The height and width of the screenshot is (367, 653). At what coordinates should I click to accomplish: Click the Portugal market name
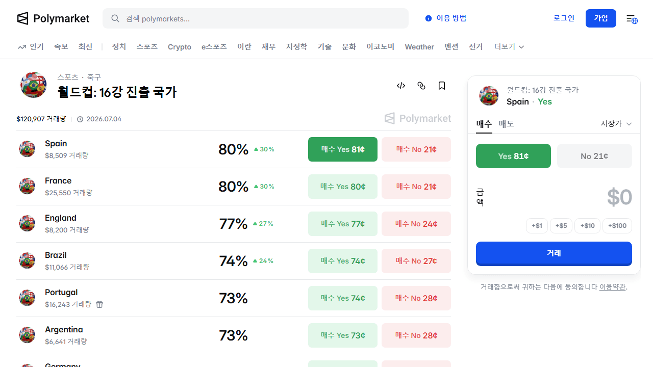pyautogui.click(x=61, y=293)
